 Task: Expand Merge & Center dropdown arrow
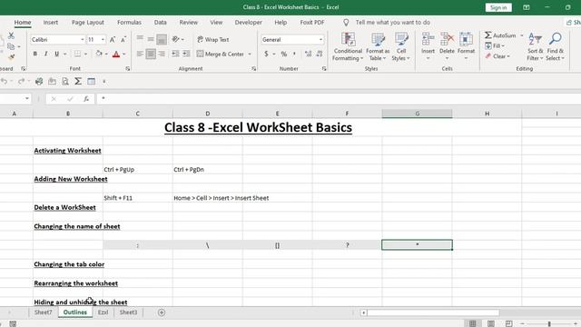[250, 54]
